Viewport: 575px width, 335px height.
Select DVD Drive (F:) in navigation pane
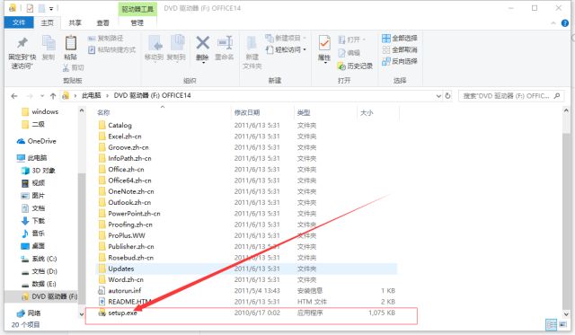click(x=49, y=296)
